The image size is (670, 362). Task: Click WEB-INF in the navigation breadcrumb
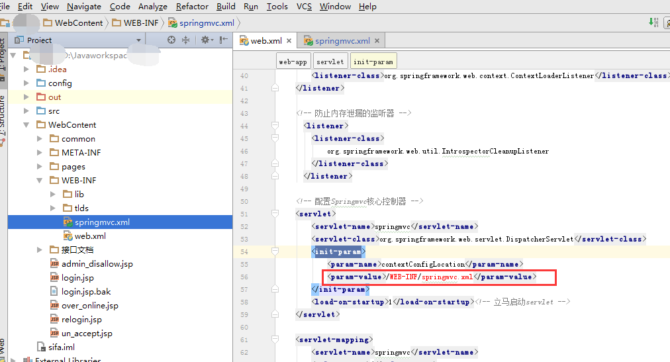click(x=136, y=23)
